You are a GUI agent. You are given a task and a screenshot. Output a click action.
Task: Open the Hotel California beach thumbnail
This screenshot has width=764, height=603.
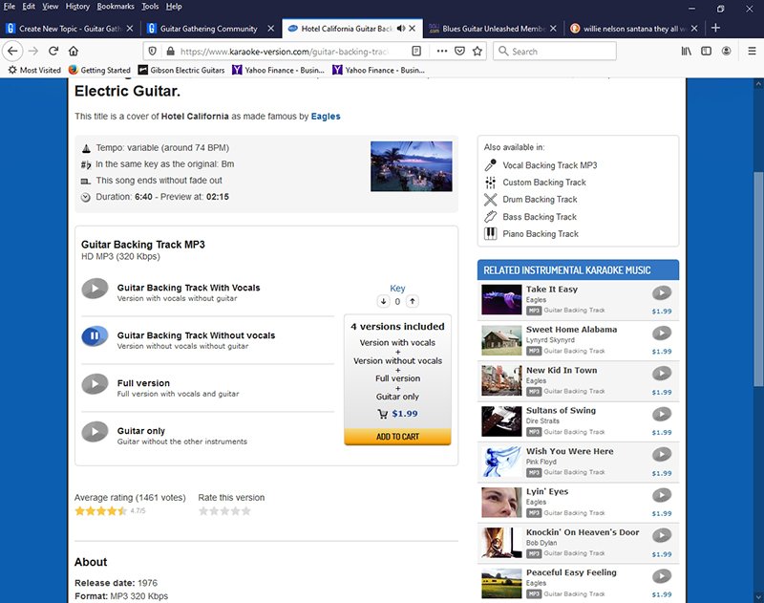pos(412,166)
